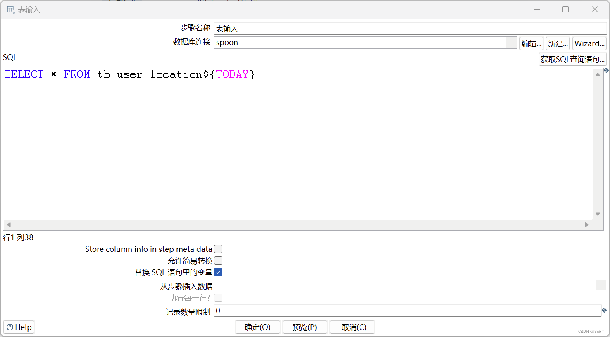
Task: Click the 行1 列38 status text
Action: (x=18, y=237)
